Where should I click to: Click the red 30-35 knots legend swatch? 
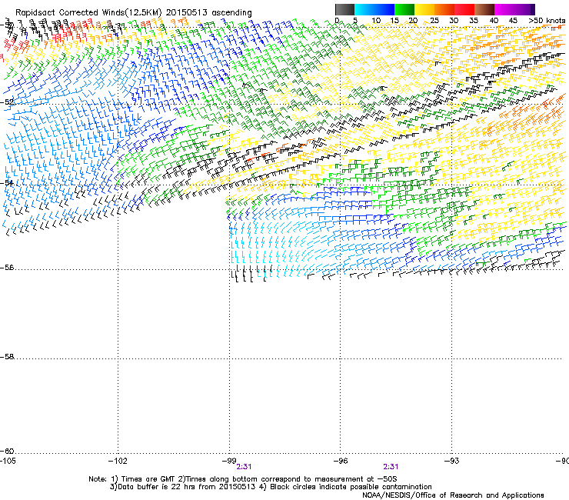click(x=464, y=9)
